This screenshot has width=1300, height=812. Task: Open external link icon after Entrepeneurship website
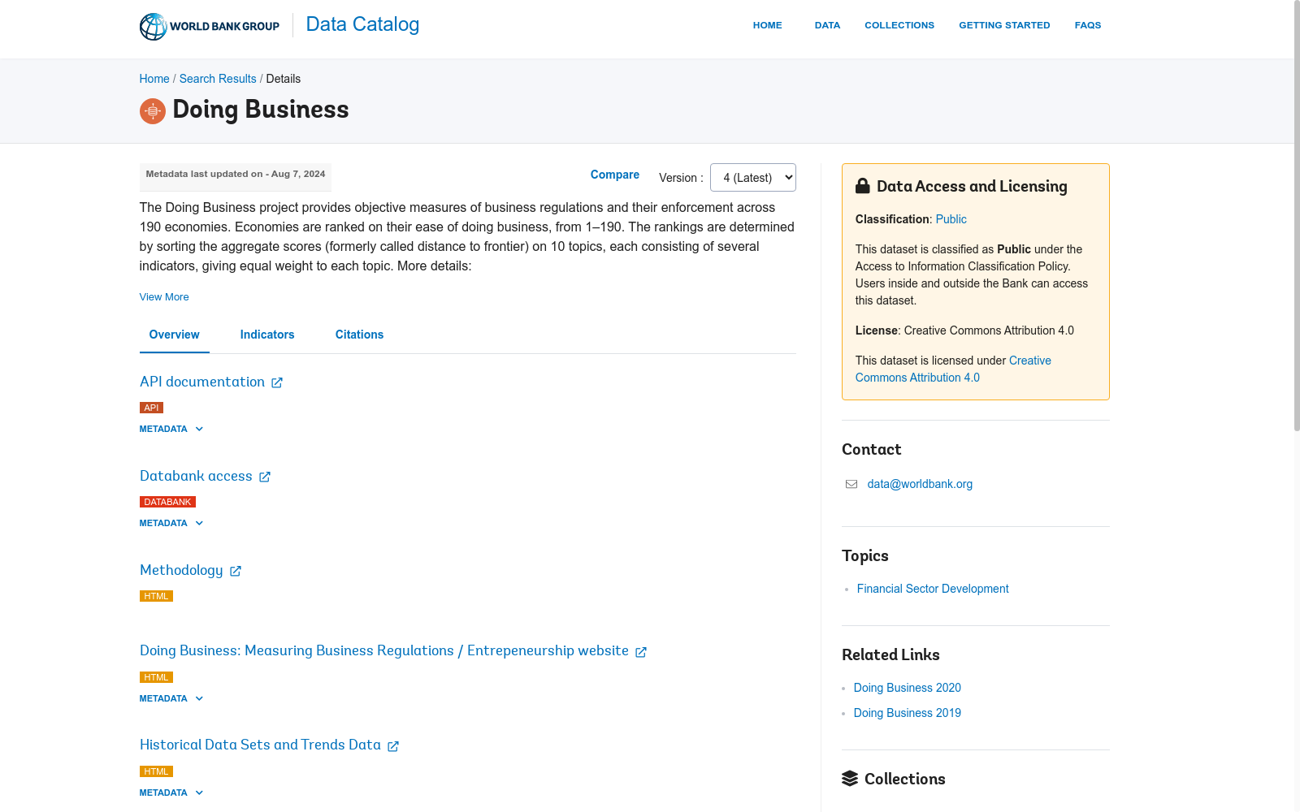[x=641, y=652]
